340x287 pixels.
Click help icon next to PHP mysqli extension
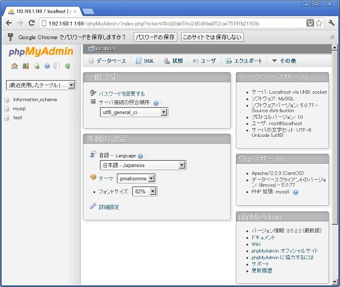tap(295, 192)
